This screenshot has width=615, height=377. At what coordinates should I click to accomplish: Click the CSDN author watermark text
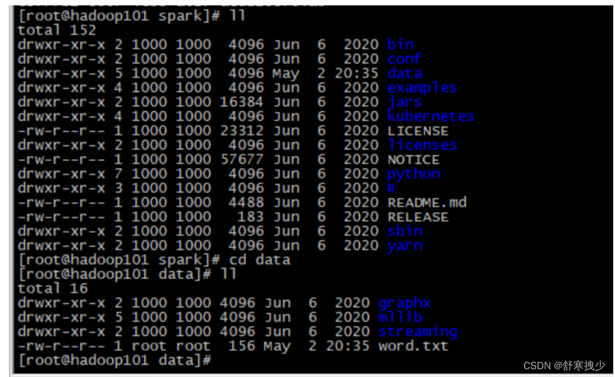coord(564,366)
